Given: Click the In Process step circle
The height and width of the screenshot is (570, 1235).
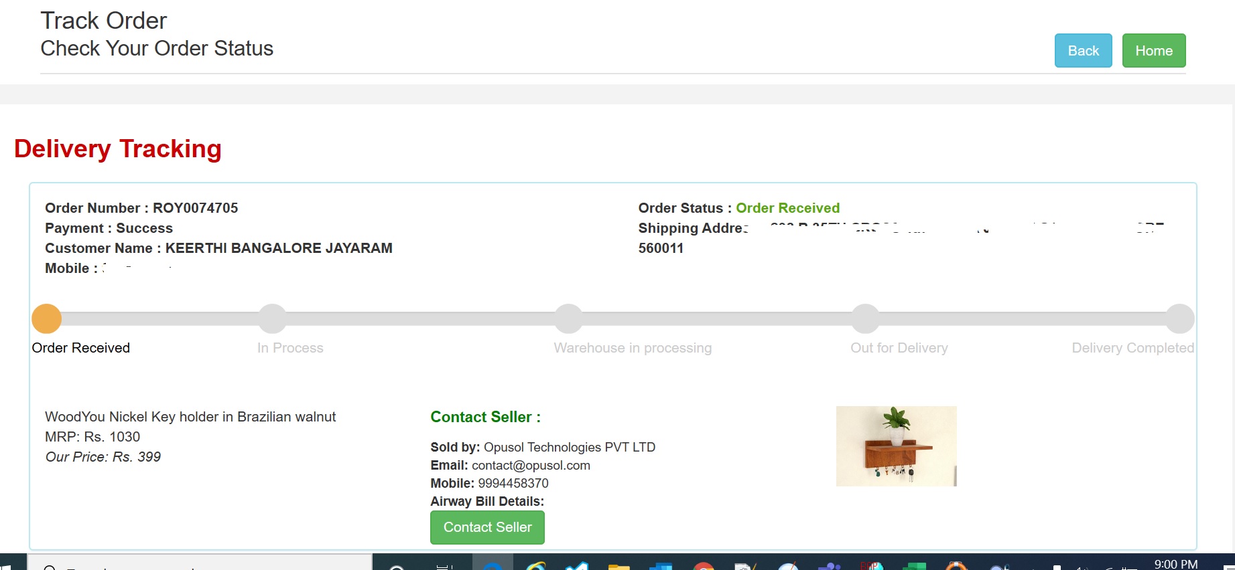Looking at the screenshot, I should point(272,318).
